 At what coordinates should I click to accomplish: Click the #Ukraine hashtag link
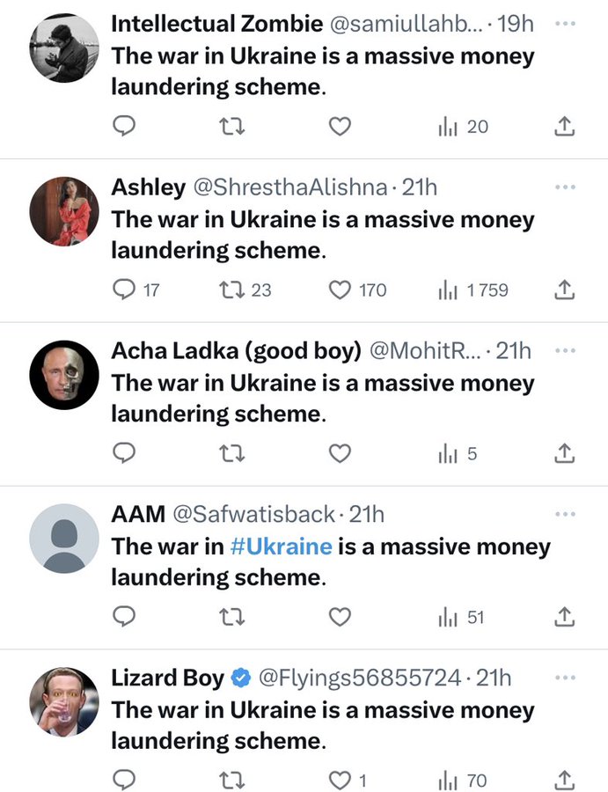(281, 546)
